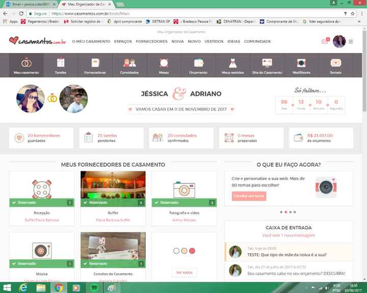Select ESPAÇOS menu
The width and height of the screenshot is (367, 293).
[123, 41]
